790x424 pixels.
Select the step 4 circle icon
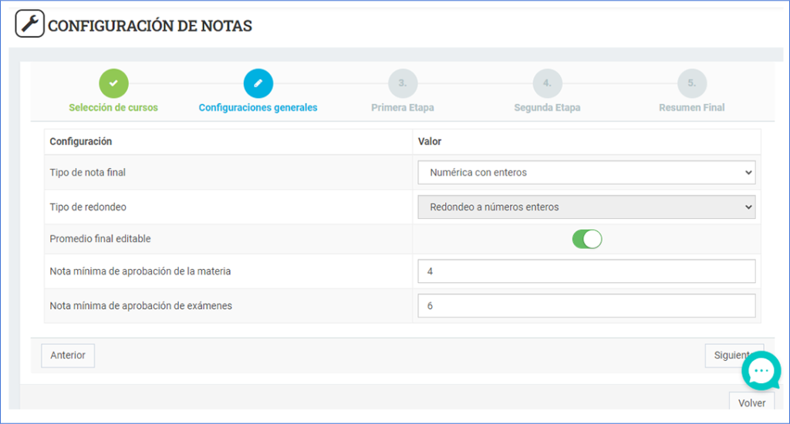pyautogui.click(x=547, y=83)
